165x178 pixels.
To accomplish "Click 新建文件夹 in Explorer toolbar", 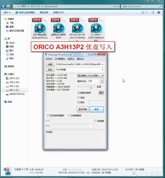I will click(x=59, y=12).
